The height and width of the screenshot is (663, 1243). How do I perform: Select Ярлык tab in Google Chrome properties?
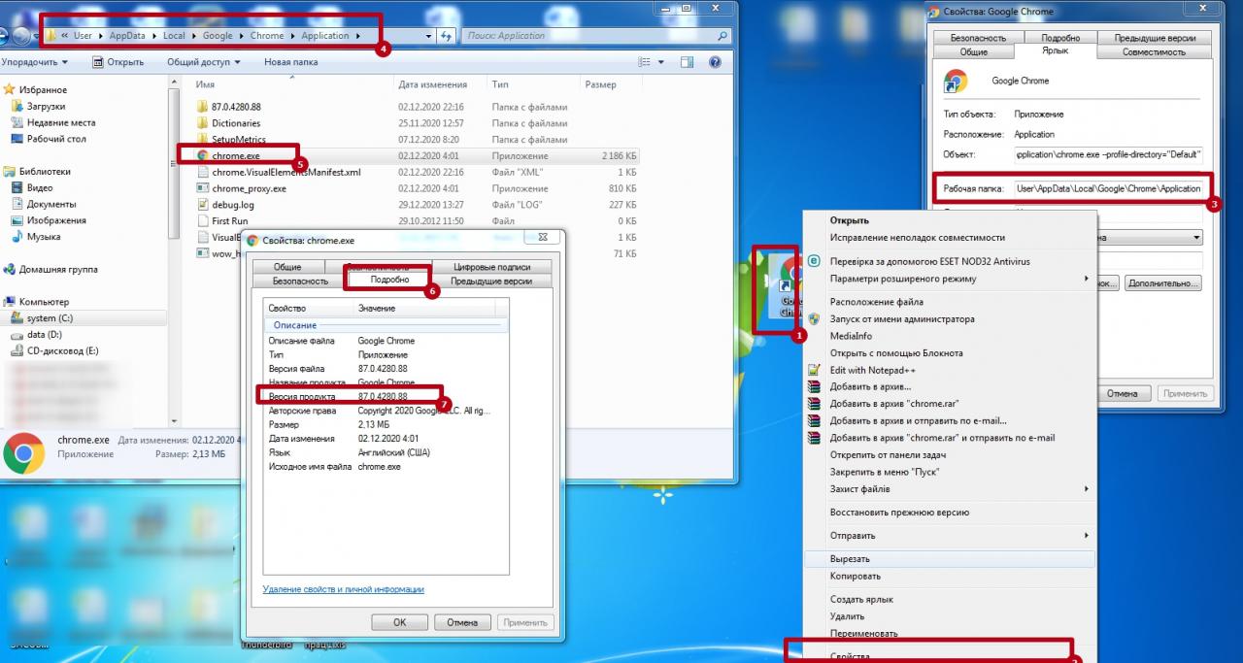1056,50
